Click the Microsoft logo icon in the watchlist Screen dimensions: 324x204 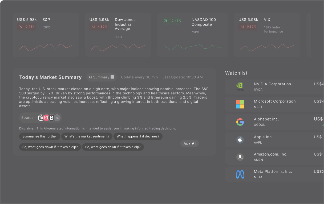pyautogui.click(x=240, y=104)
